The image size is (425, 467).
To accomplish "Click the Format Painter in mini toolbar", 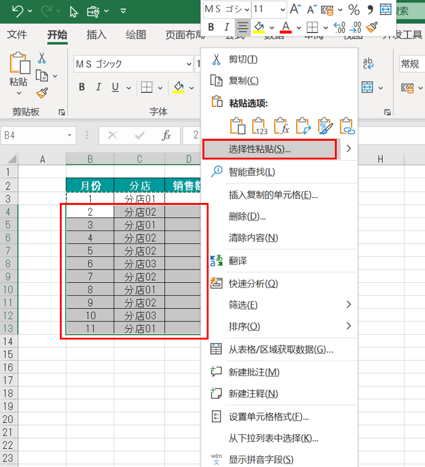I will 372,27.
